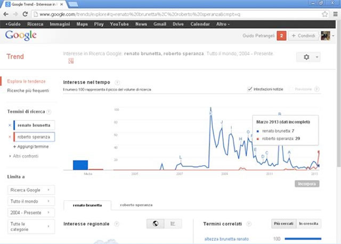Image resolution: width=341 pixels, height=244 pixels.
Task: Click the renato brunetta term field
Action: point(34,125)
